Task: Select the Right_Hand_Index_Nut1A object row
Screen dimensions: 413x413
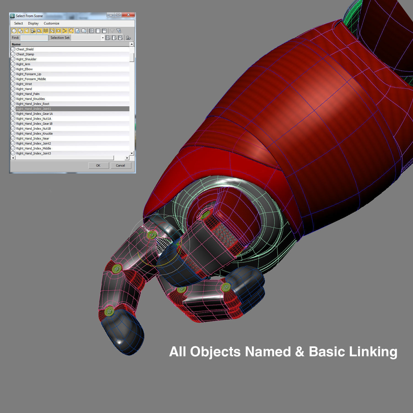Action: tap(70, 119)
